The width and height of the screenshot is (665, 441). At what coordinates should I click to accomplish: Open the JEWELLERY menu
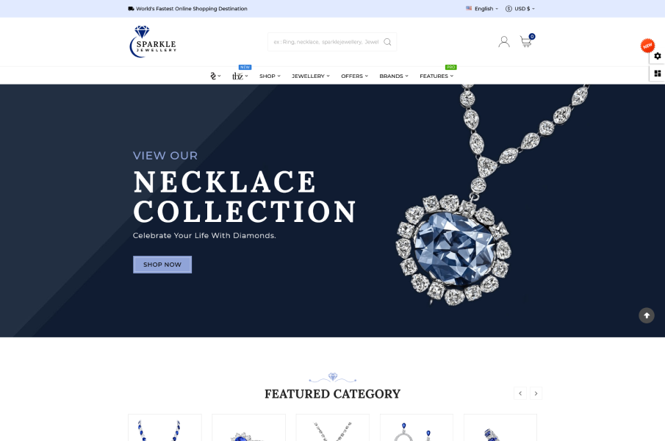(x=310, y=76)
